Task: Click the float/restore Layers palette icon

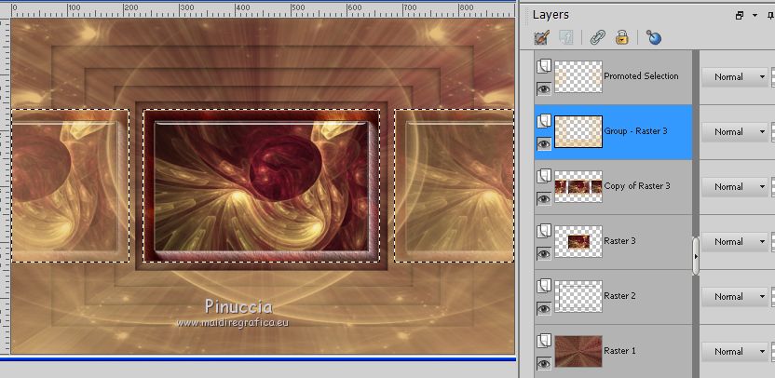Action: tap(740, 15)
